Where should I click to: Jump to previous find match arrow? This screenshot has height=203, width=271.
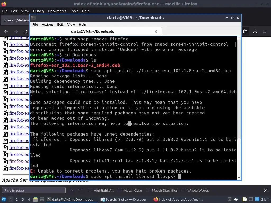(72, 190)
